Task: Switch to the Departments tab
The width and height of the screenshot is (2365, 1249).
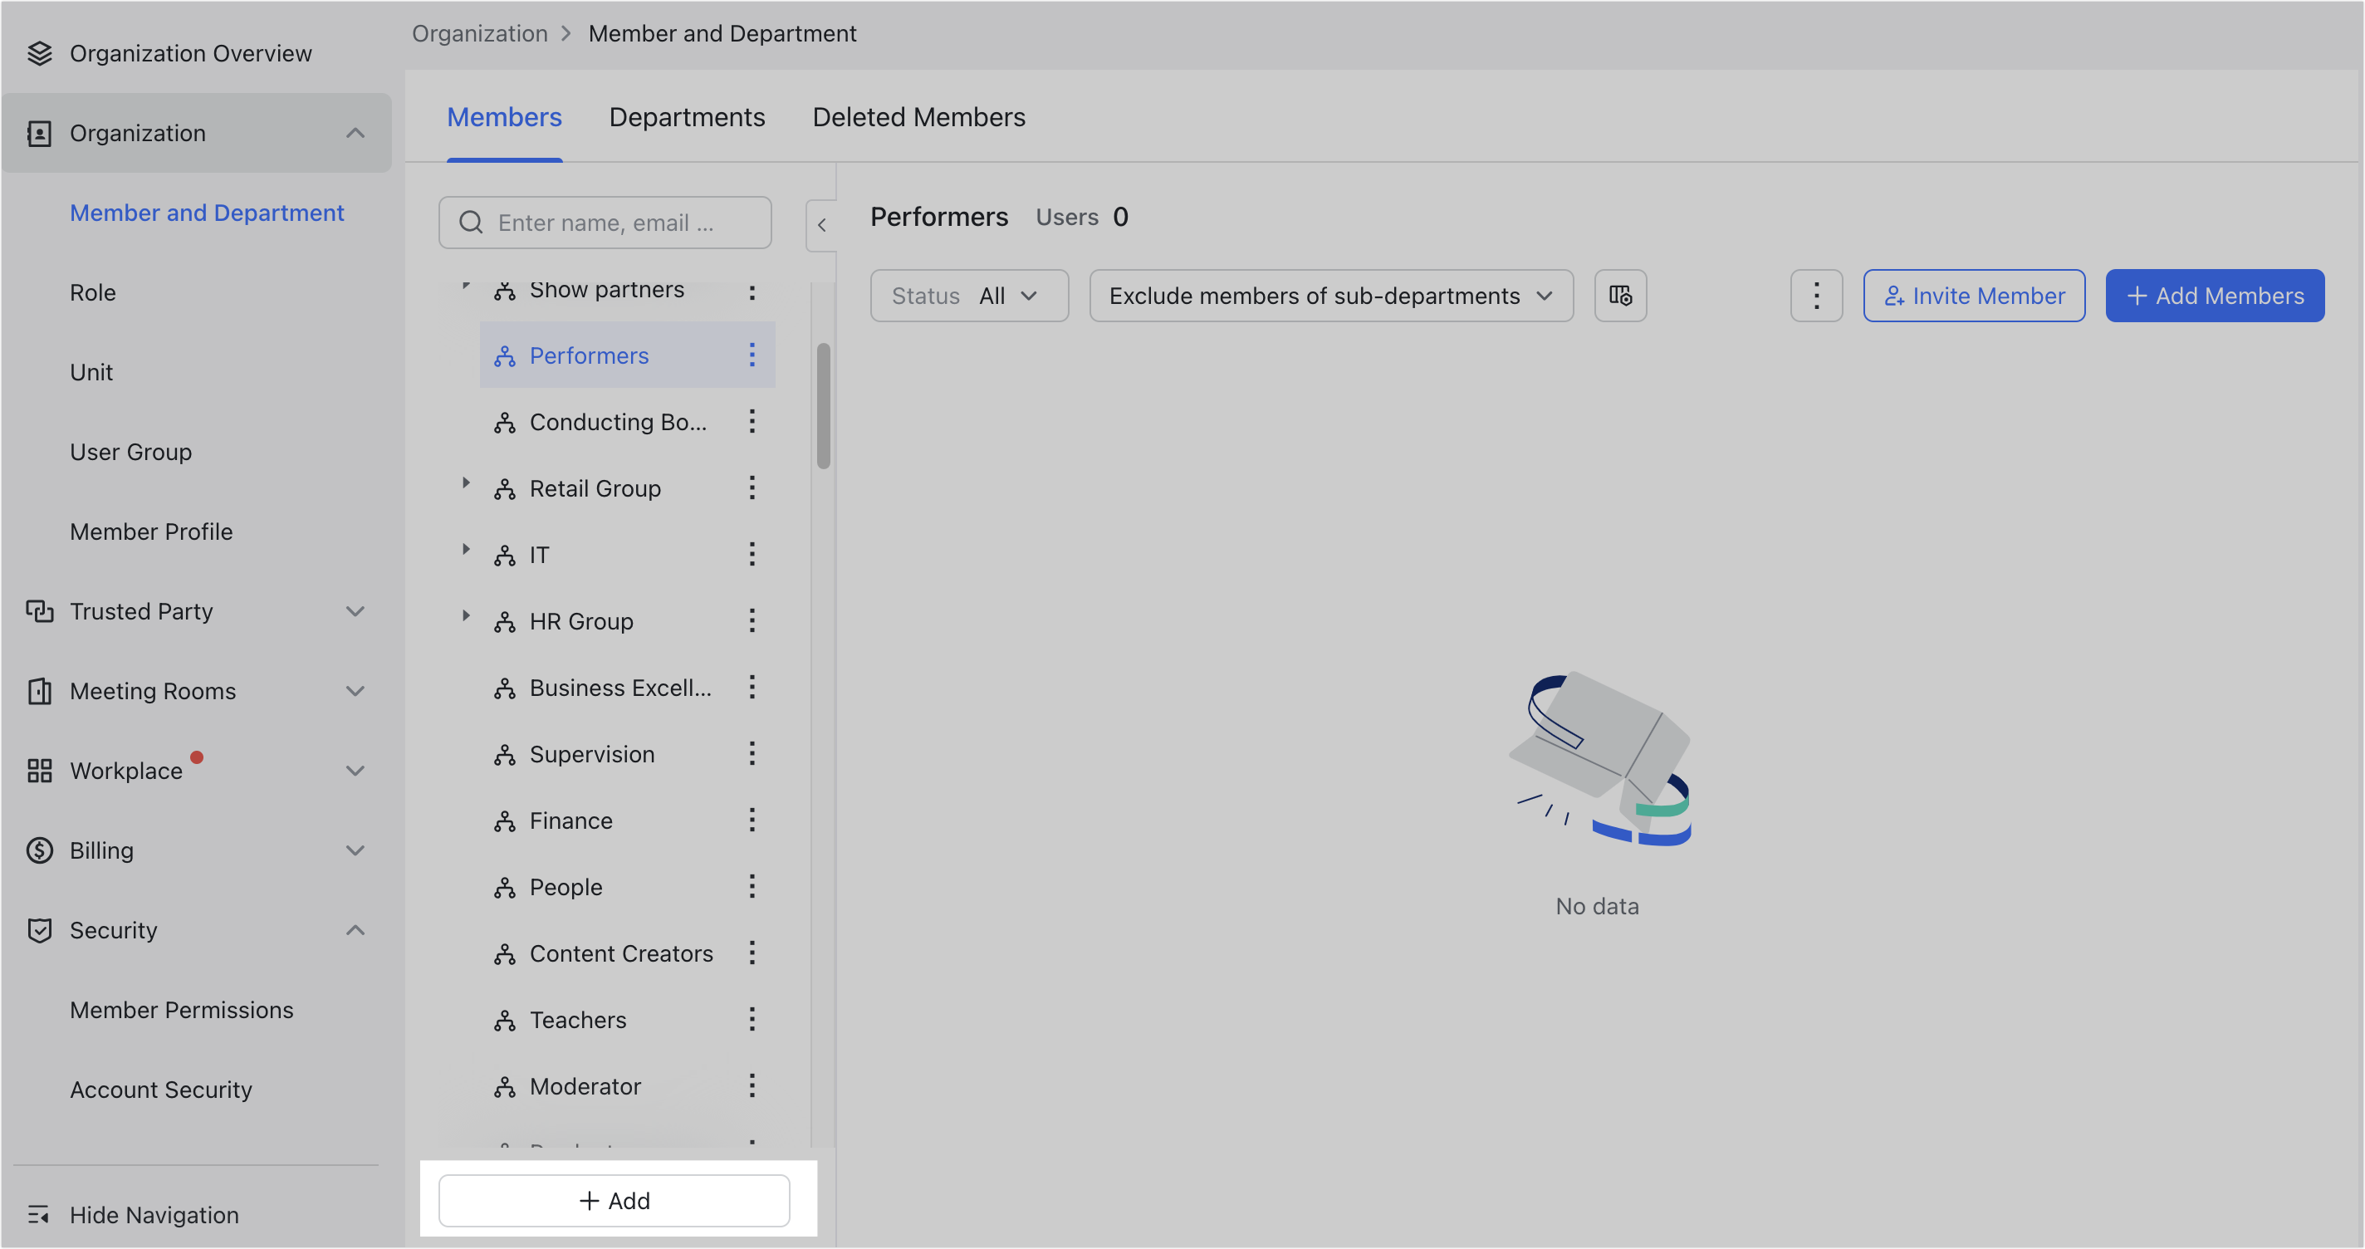Action: (x=687, y=118)
